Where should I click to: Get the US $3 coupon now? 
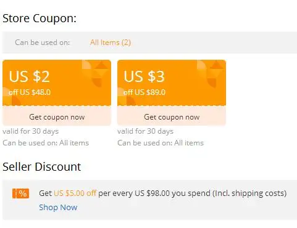click(172, 117)
